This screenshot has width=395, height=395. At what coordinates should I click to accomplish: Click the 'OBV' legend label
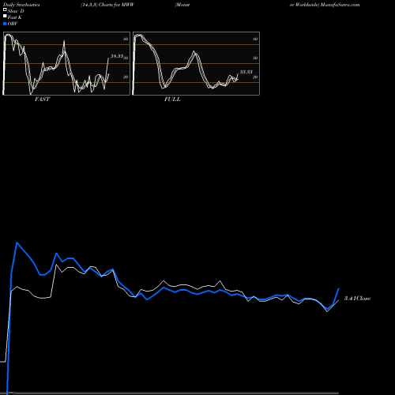tap(13, 24)
